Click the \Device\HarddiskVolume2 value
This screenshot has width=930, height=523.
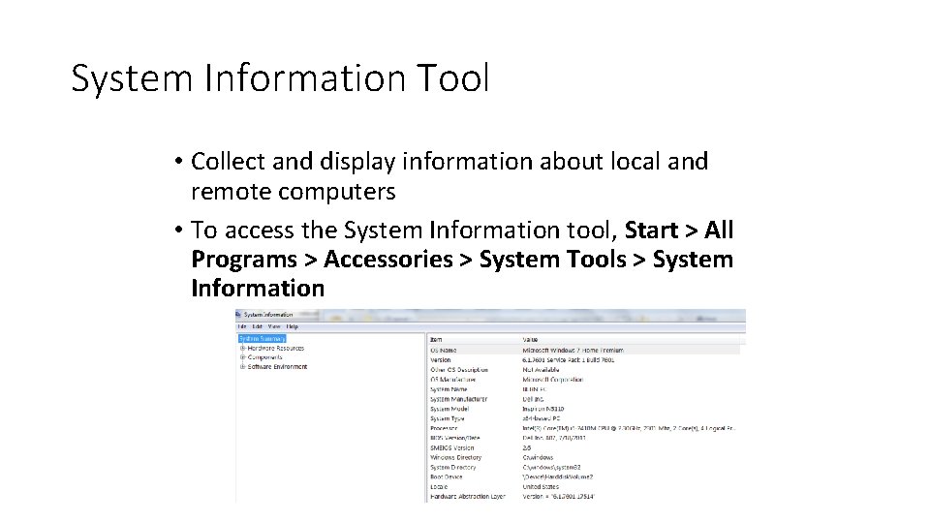tap(558, 477)
